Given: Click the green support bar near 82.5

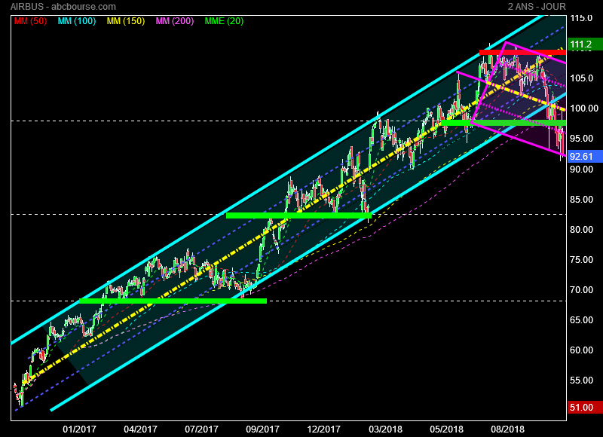Looking at the screenshot, I should click(298, 215).
